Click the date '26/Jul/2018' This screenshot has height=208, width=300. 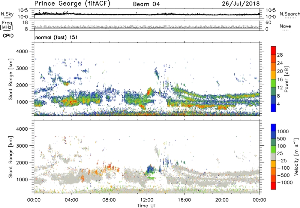coord(241,4)
